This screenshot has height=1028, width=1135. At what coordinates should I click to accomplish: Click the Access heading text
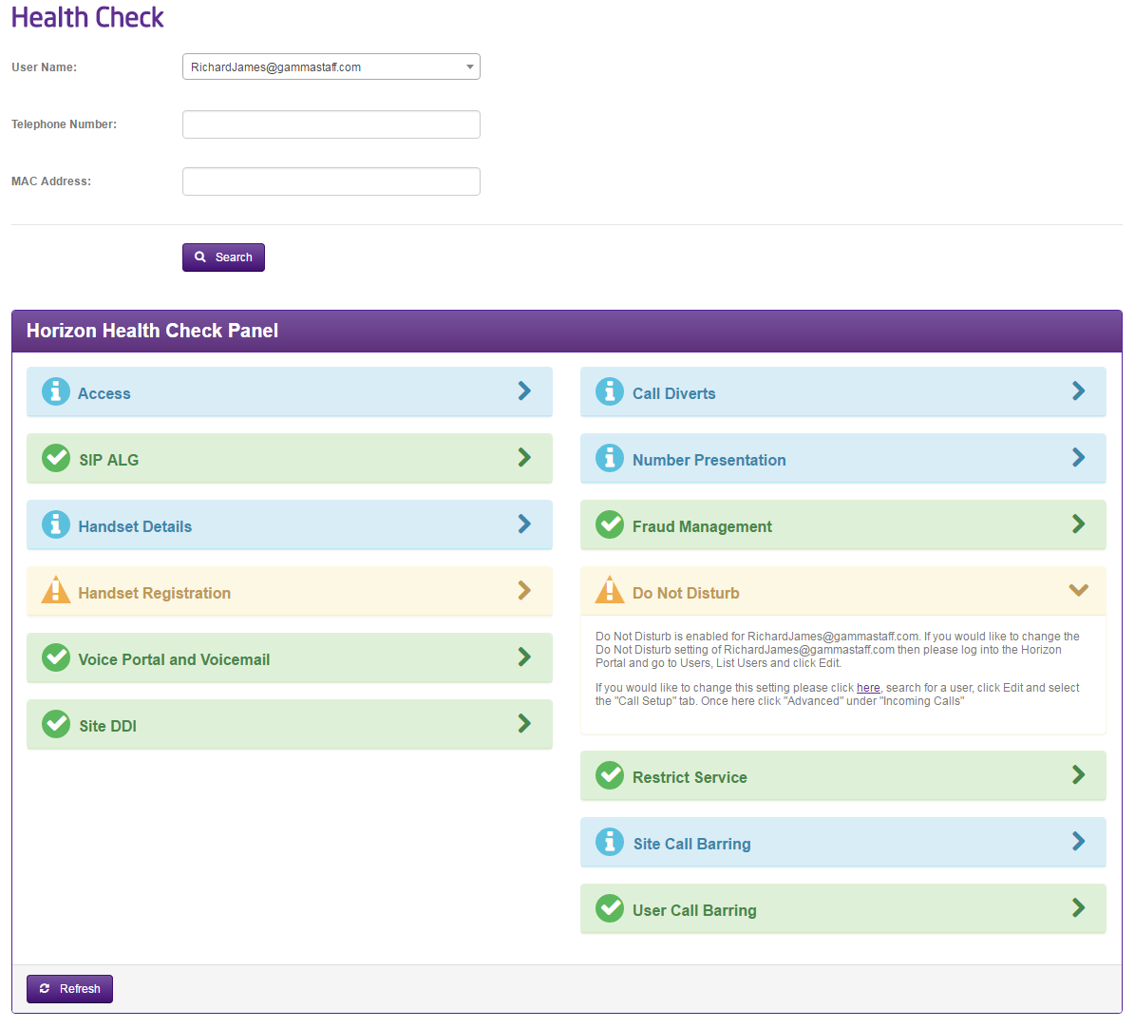coord(104,394)
